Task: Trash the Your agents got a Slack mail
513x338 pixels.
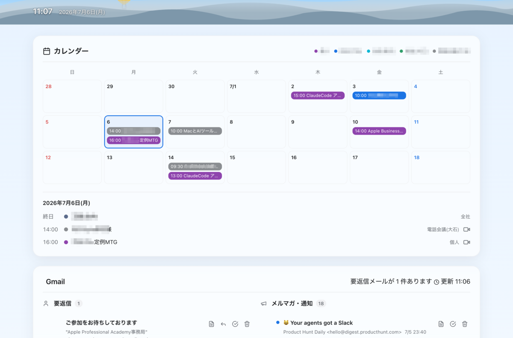Action: pos(465,324)
